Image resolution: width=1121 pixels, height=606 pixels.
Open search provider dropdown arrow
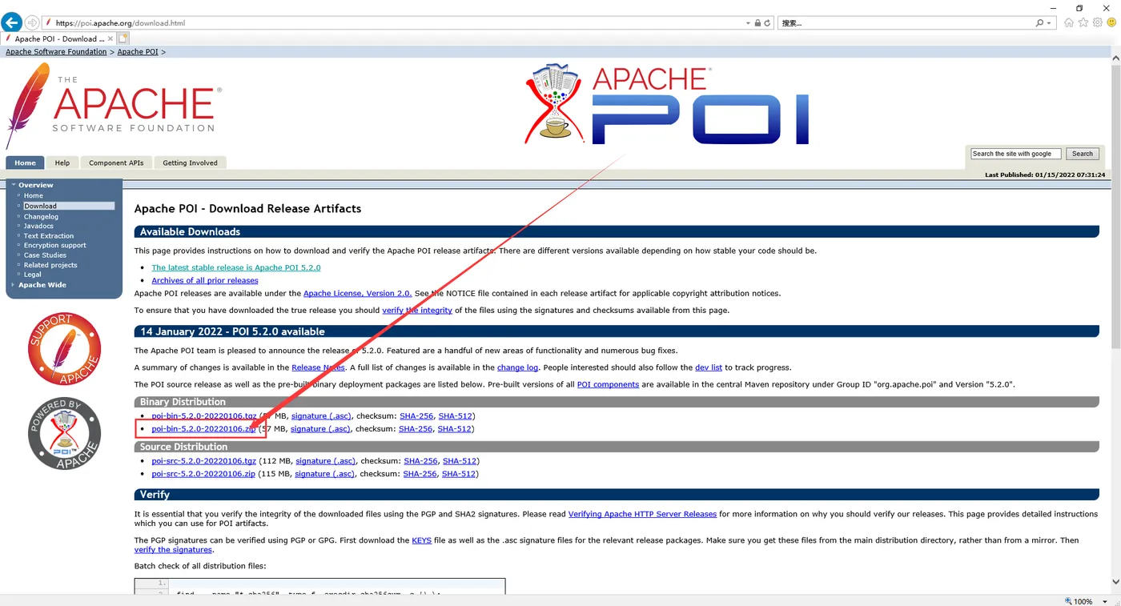click(1049, 23)
